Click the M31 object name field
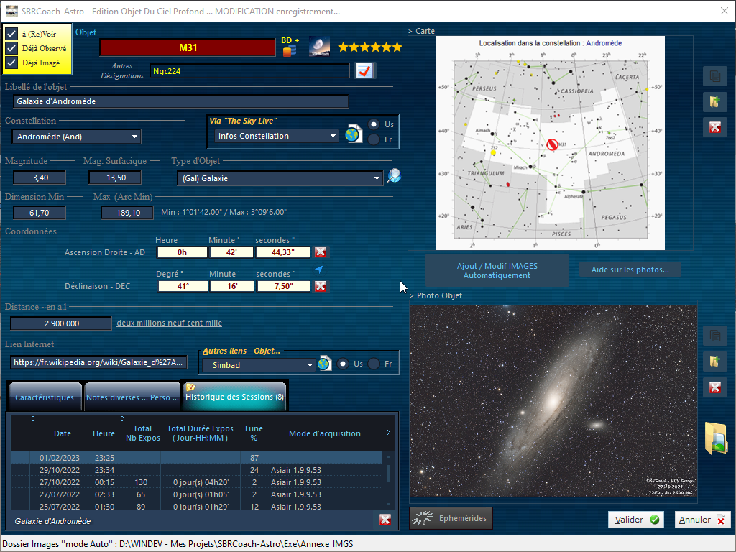The image size is (736, 552). (x=188, y=47)
